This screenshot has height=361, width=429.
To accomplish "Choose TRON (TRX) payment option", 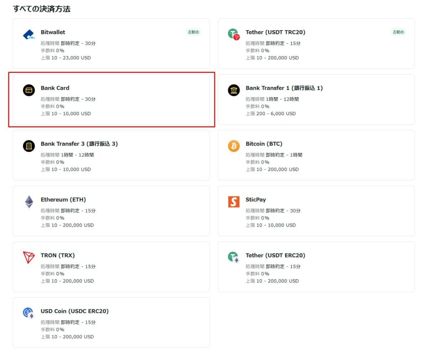I will pos(58,255).
